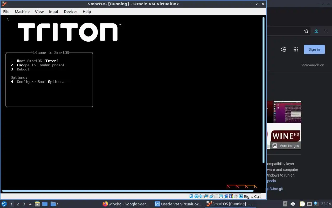Open the file manager drawer icon in taskbar
The image size is (332, 208).
pyautogui.click(x=37, y=204)
